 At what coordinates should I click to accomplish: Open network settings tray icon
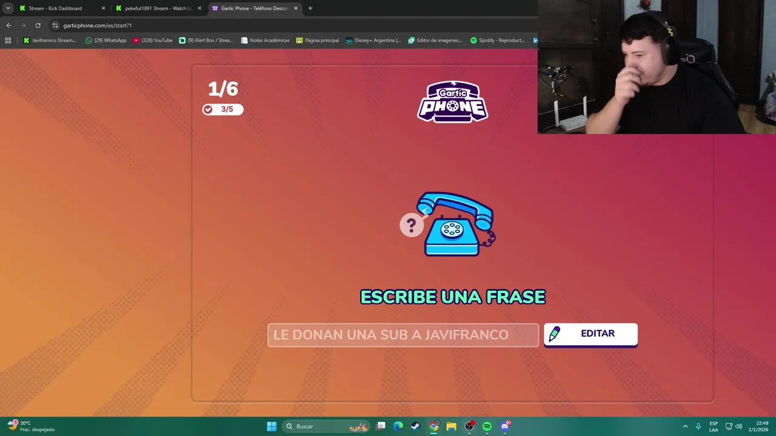pos(729,426)
